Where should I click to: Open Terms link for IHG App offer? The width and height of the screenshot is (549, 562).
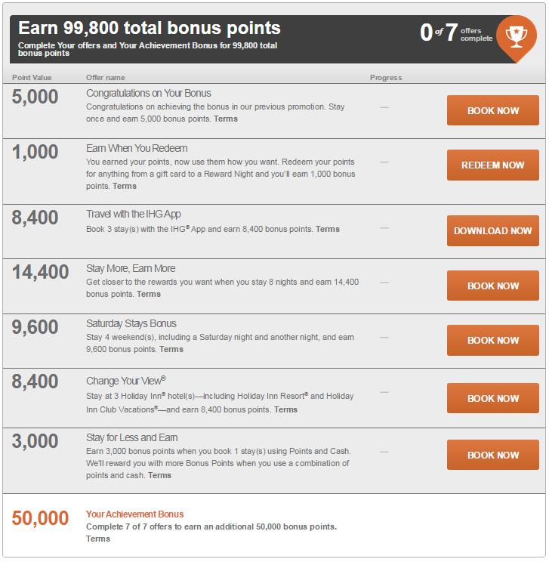pos(328,229)
